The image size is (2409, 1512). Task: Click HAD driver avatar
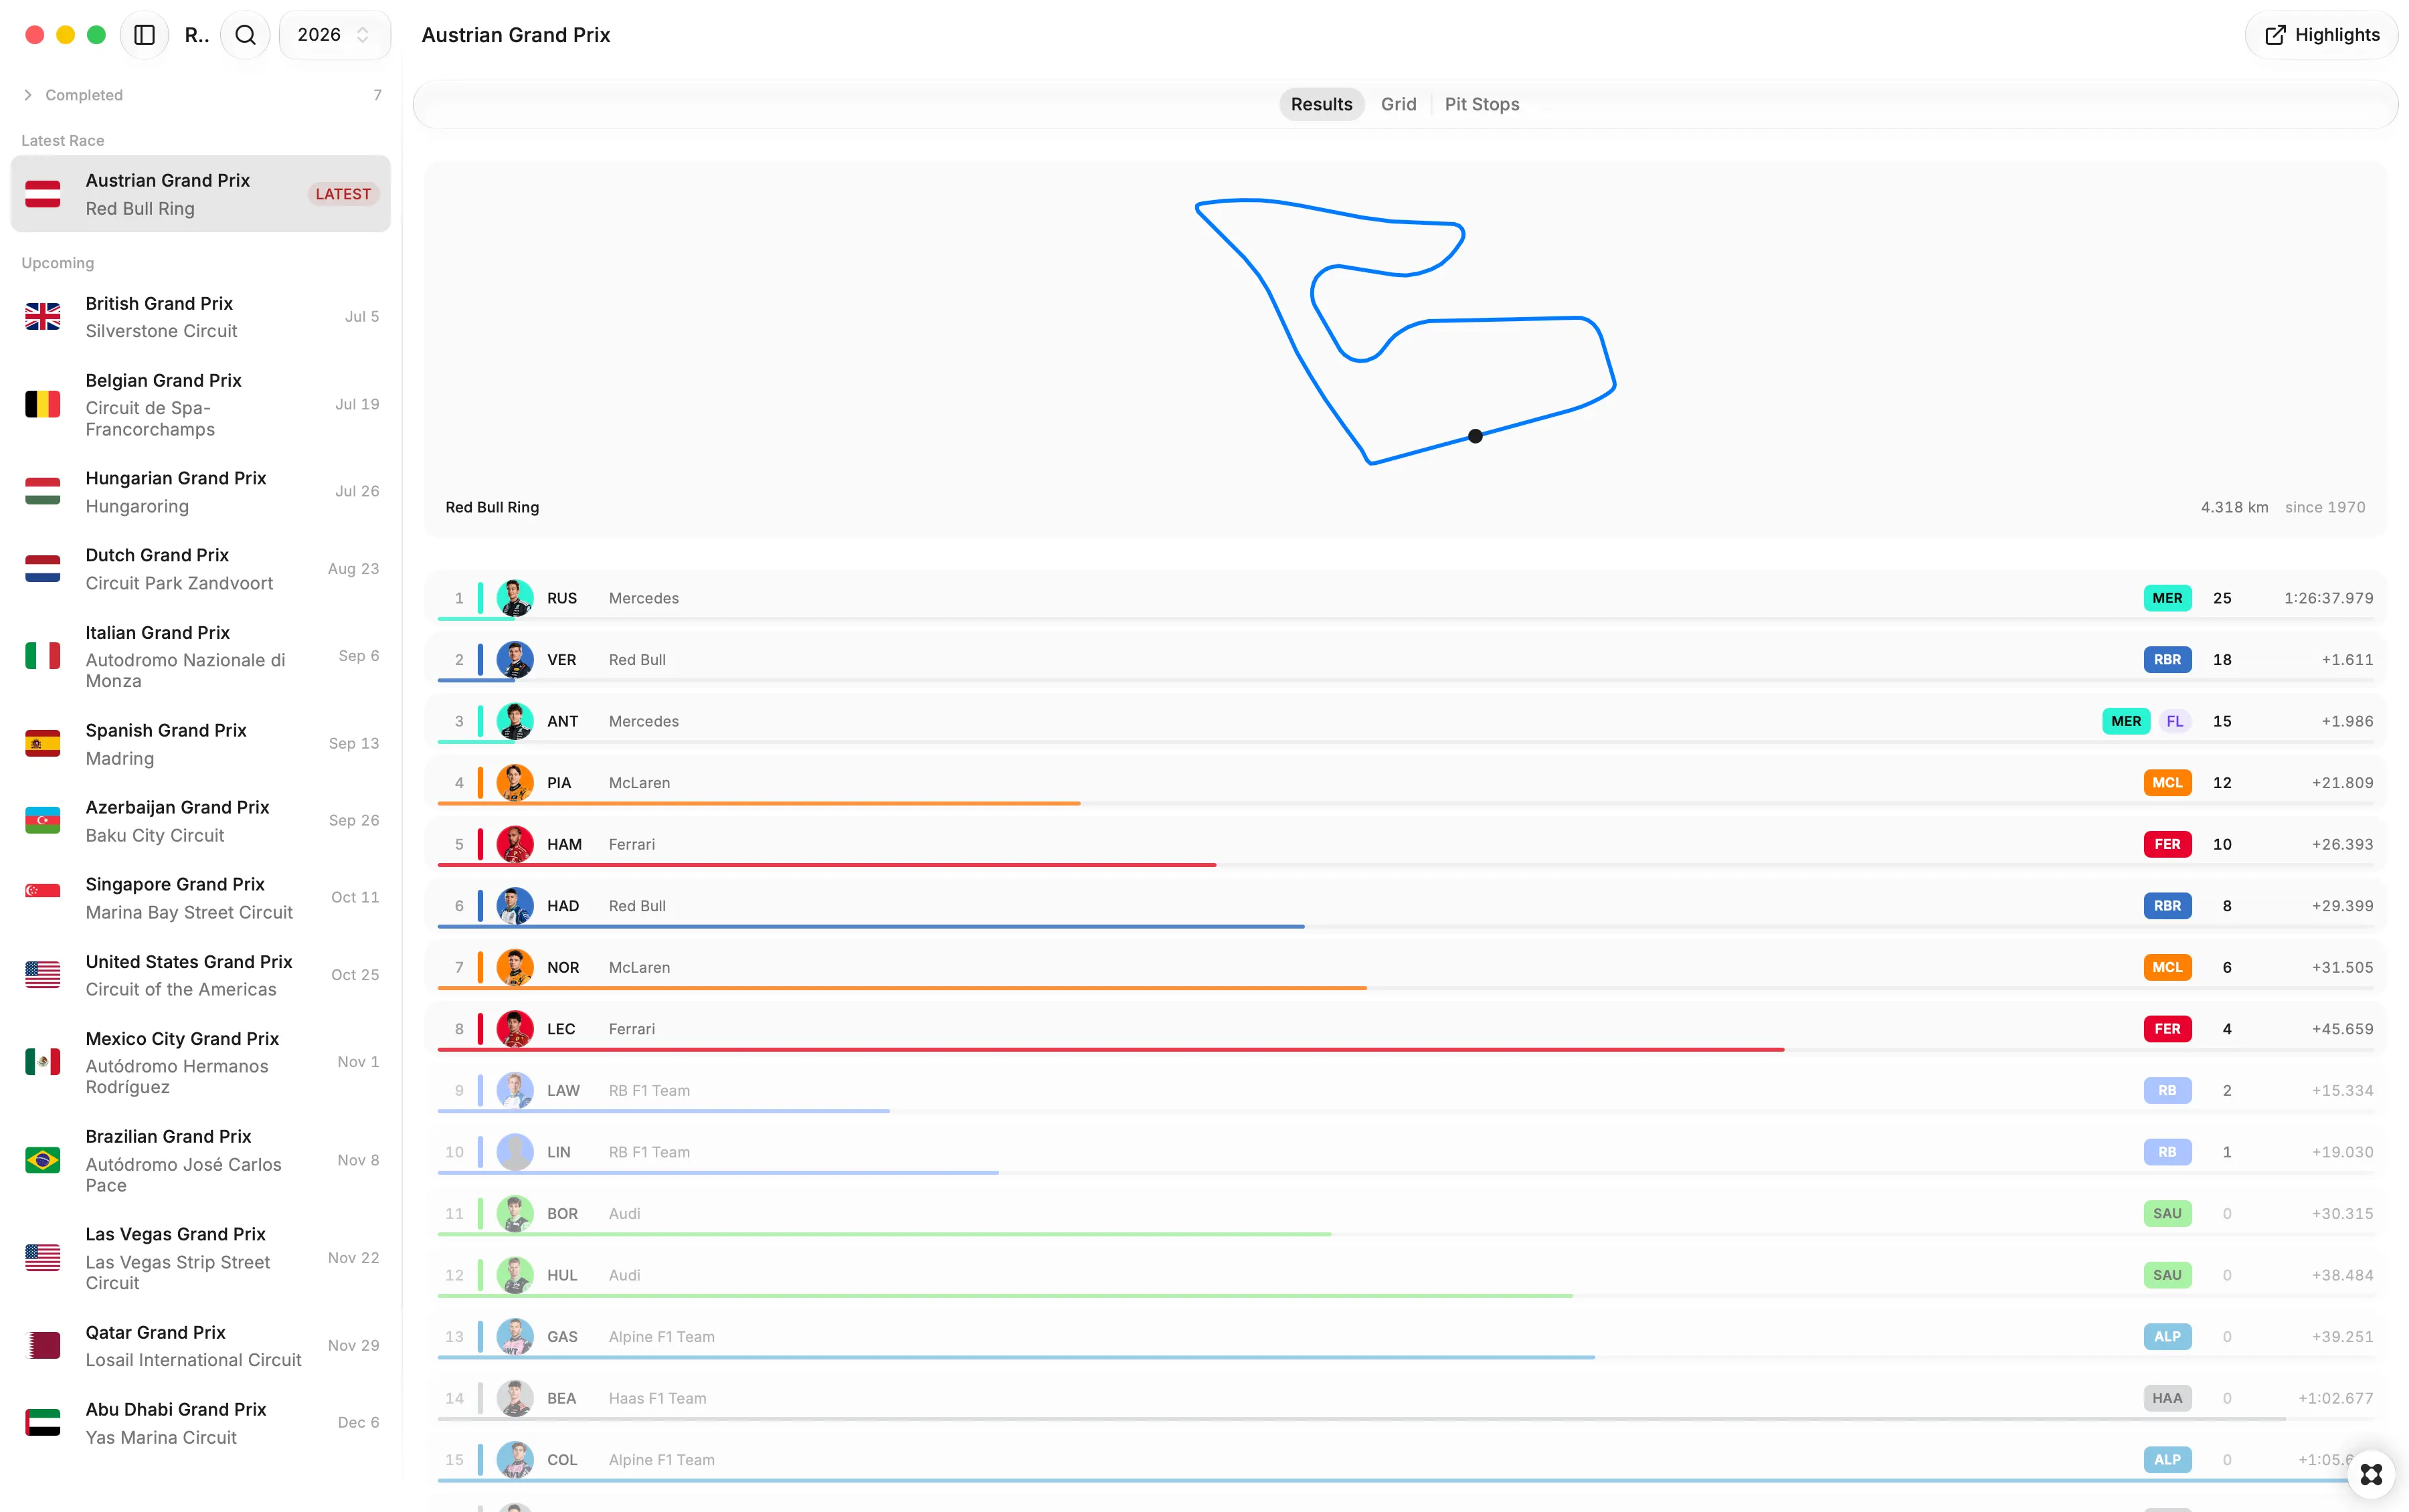click(515, 906)
